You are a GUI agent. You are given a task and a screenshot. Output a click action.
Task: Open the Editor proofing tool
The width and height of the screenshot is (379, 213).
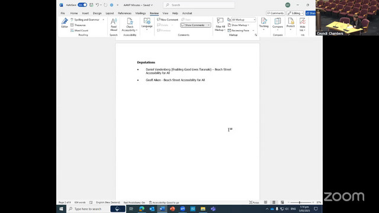65,23
